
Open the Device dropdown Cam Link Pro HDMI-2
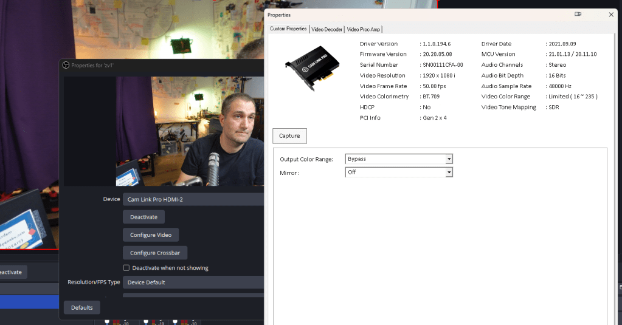click(x=193, y=199)
